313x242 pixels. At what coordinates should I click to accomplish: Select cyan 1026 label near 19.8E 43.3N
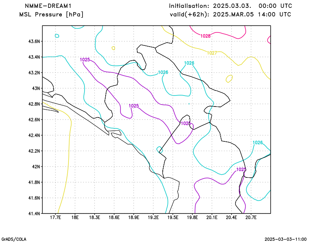(189, 63)
